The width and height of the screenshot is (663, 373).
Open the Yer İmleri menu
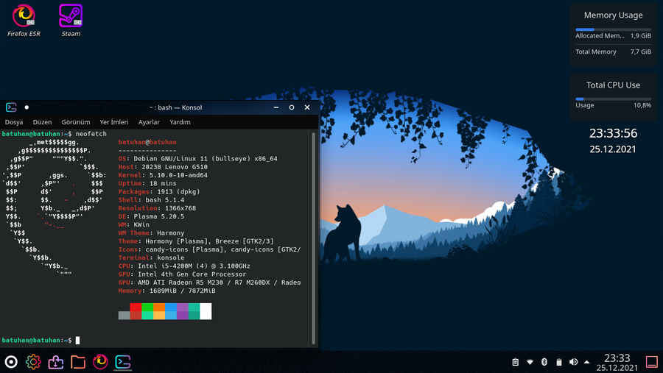[x=114, y=122]
